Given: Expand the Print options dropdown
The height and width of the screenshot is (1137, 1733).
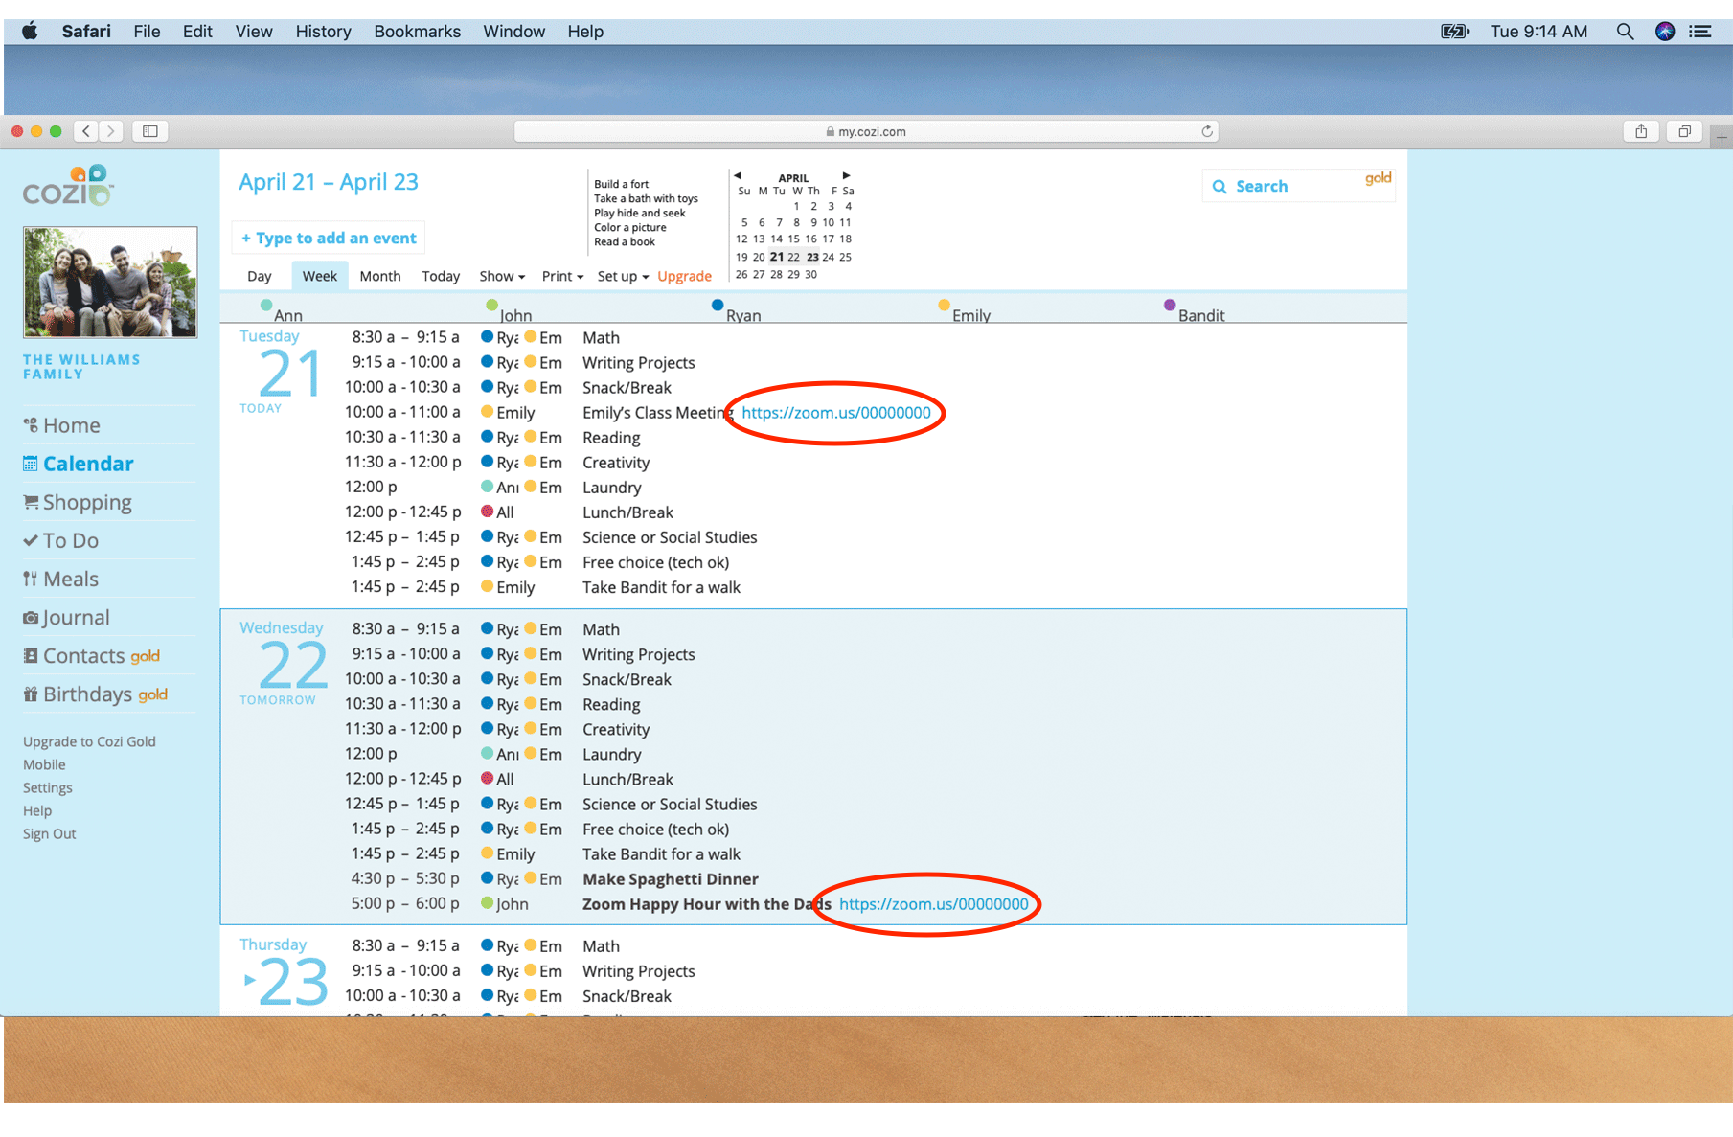Looking at the screenshot, I should coord(560,276).
